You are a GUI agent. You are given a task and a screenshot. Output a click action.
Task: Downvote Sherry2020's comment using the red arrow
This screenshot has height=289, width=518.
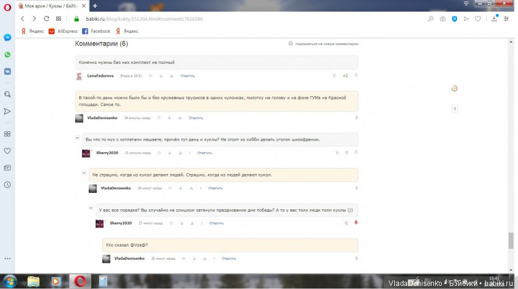click(356, 223)
